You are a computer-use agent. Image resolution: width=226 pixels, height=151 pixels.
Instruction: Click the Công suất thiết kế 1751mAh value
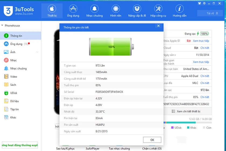[101, 79]
